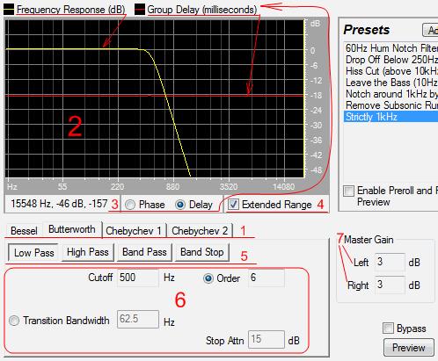Choose the Band Stop filter button
Viewport: 438px width, 361px height.
click(202, 252)
